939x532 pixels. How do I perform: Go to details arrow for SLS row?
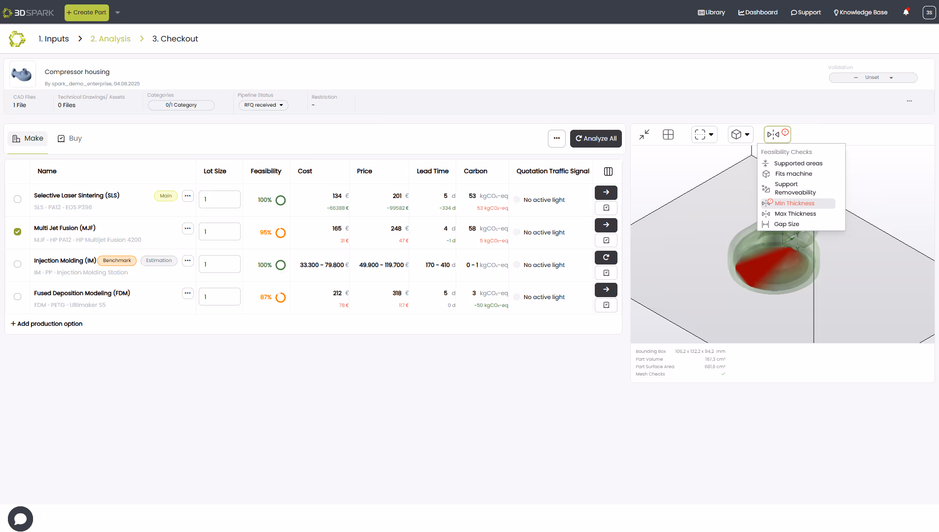click(x=606, y=192)
